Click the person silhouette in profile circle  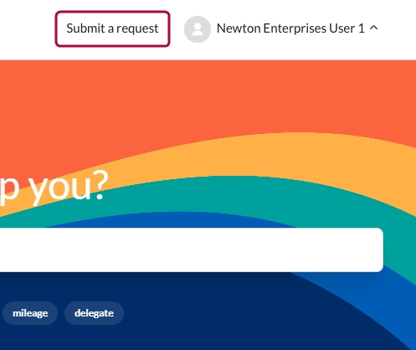(198, 29)
